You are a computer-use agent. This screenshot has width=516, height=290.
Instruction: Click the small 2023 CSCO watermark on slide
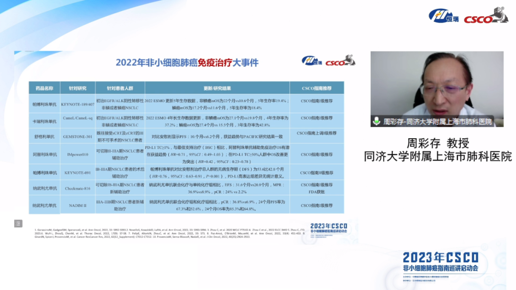(328, 228)
